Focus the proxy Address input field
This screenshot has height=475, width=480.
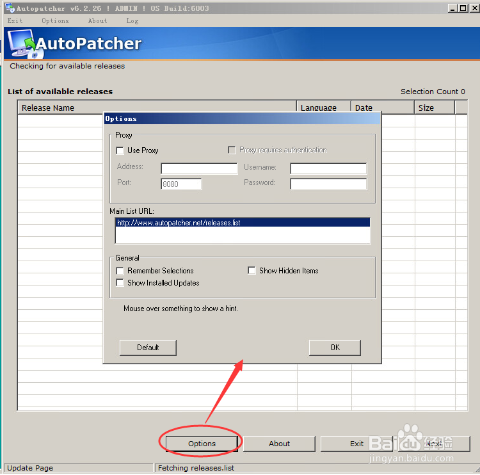tap(199, 168)
